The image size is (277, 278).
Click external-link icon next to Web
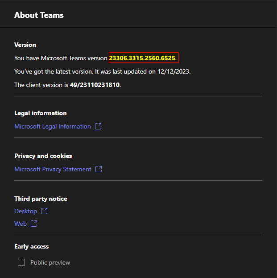(x=34, y=224)
